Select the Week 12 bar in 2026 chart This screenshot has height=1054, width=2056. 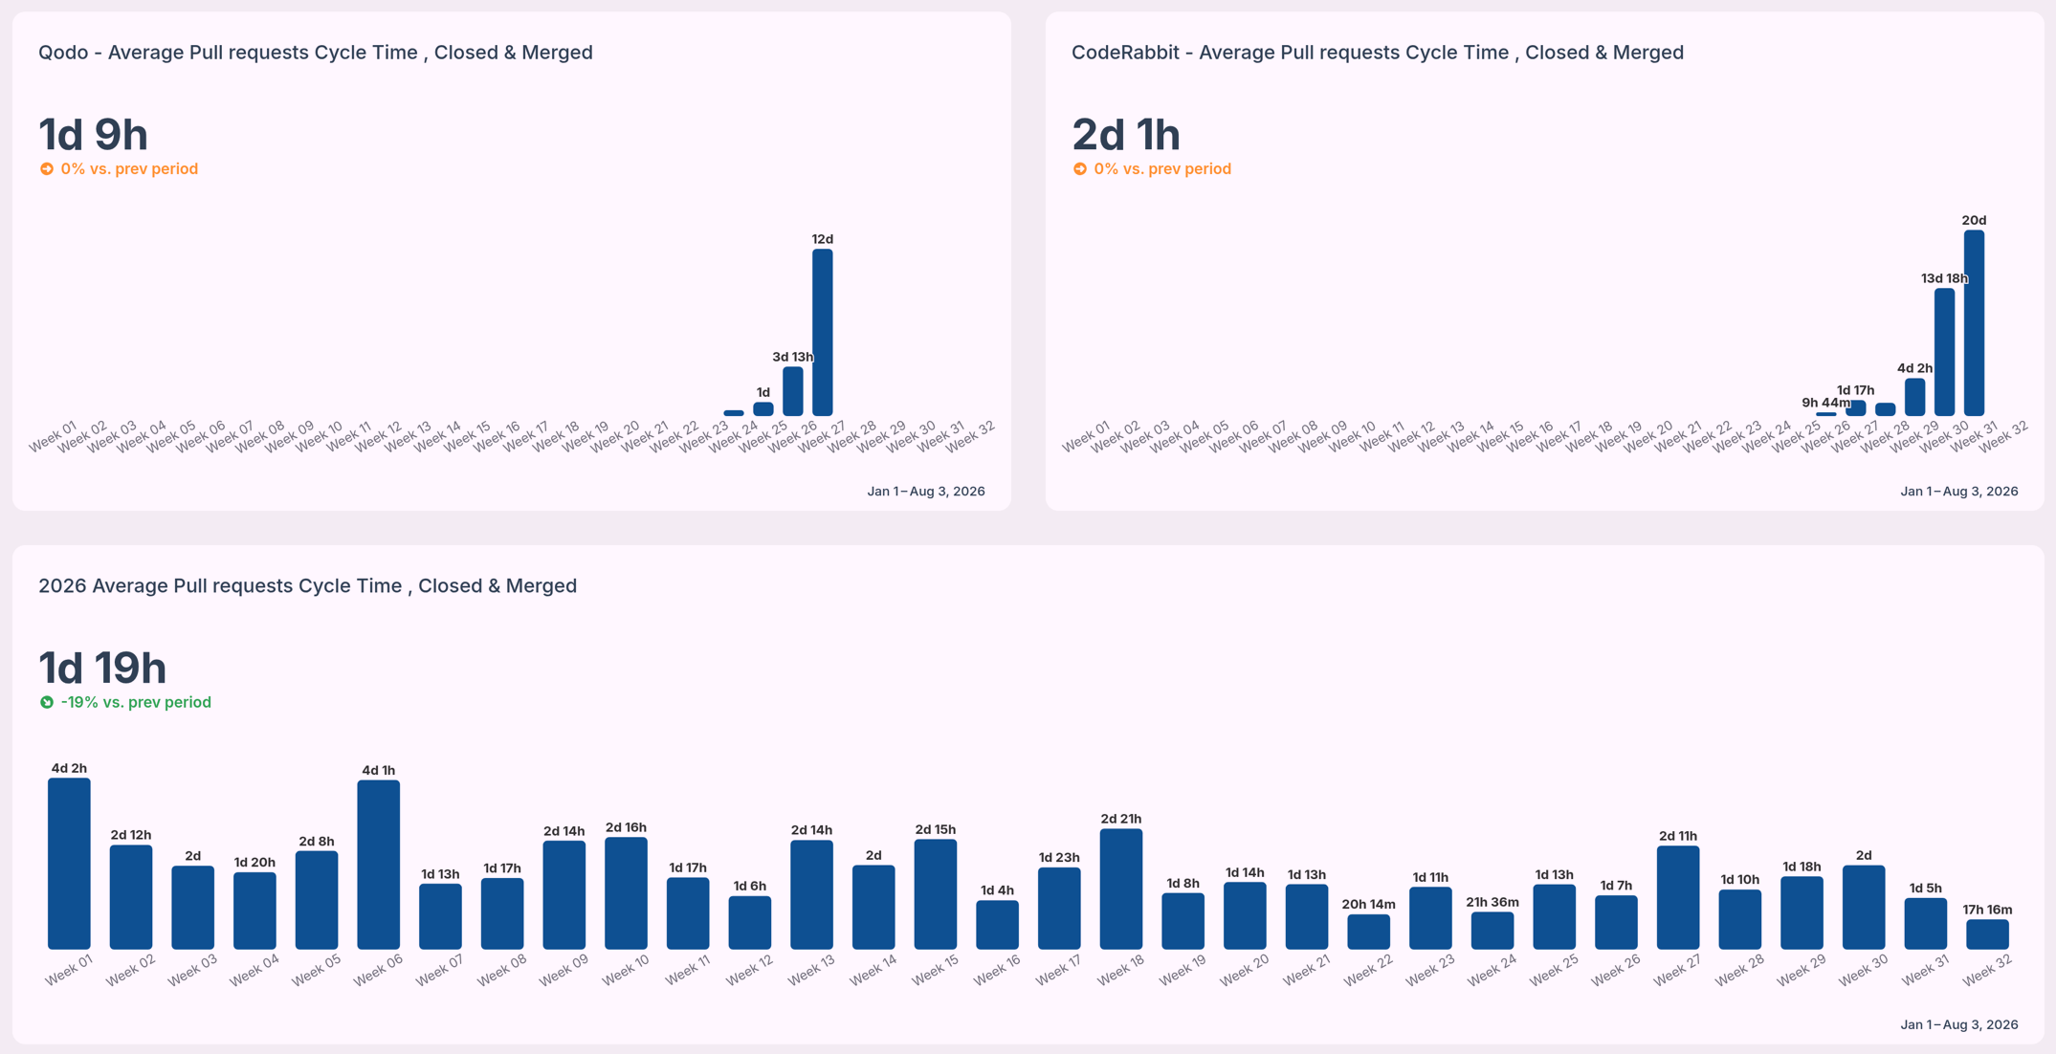(750, 923)
